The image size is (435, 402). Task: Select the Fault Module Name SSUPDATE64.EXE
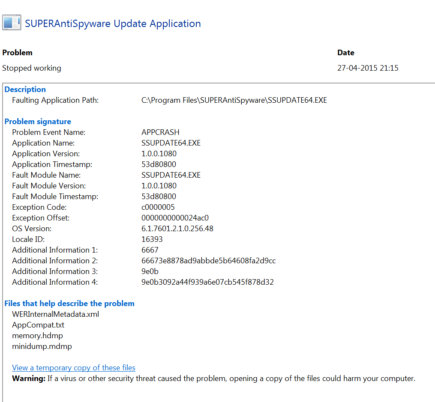171,175
